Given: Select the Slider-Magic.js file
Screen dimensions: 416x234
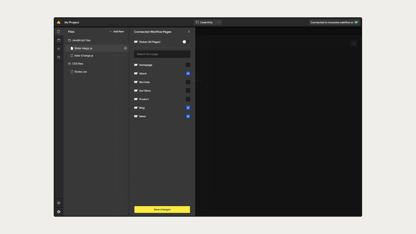Looking at the screenshot, I should (x=97, y=48).
